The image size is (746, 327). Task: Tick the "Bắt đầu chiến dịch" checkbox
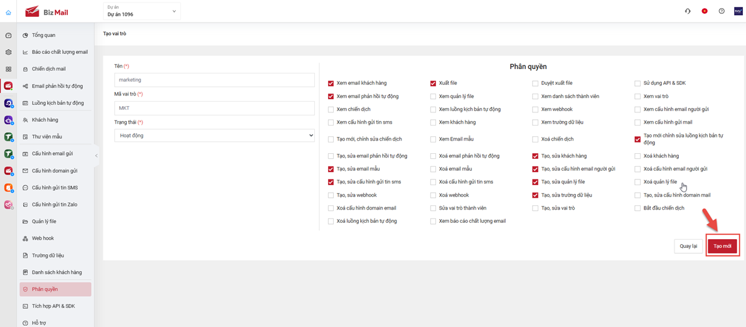coord(637,208)
